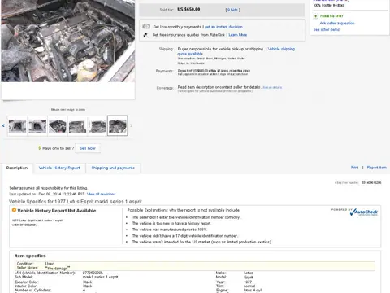Click the Report item link
The image size is (390, 293).
click(x=377, y=168)
